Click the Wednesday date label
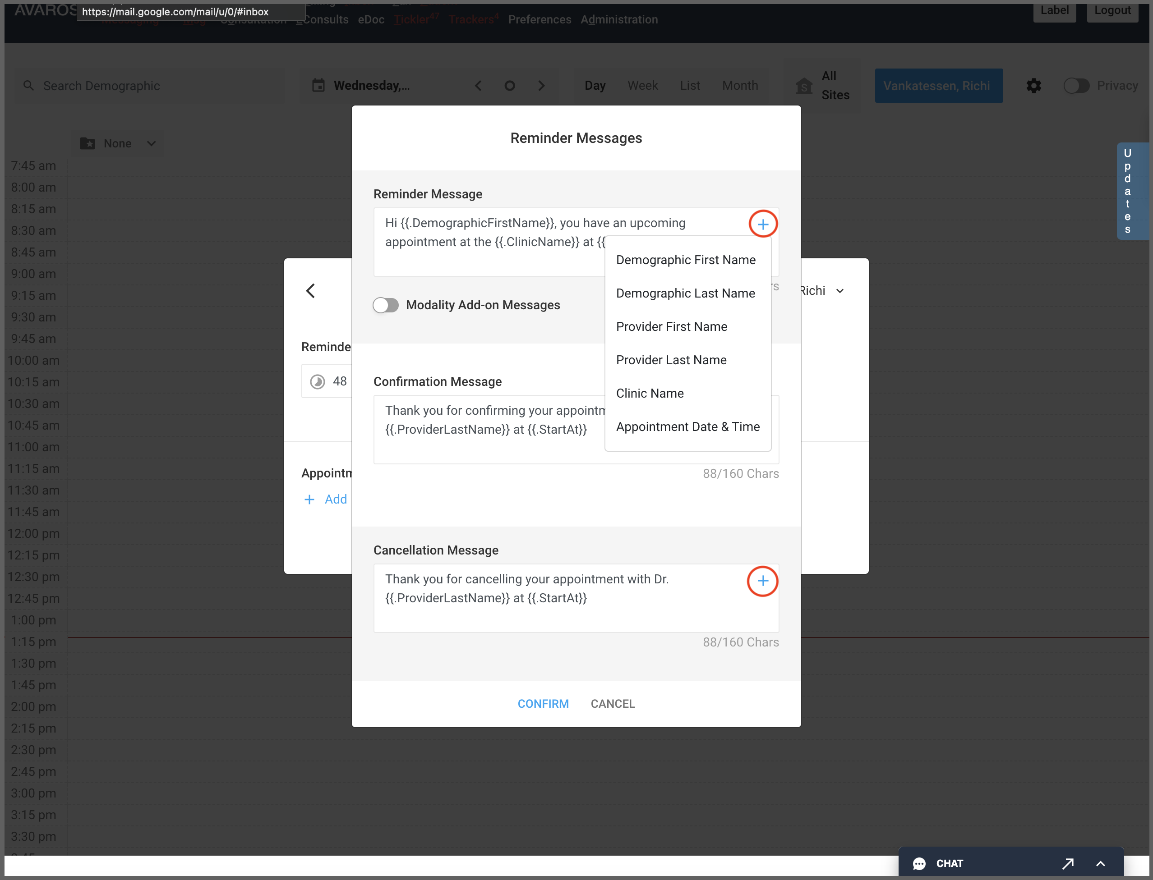 [x=372, y=85]
